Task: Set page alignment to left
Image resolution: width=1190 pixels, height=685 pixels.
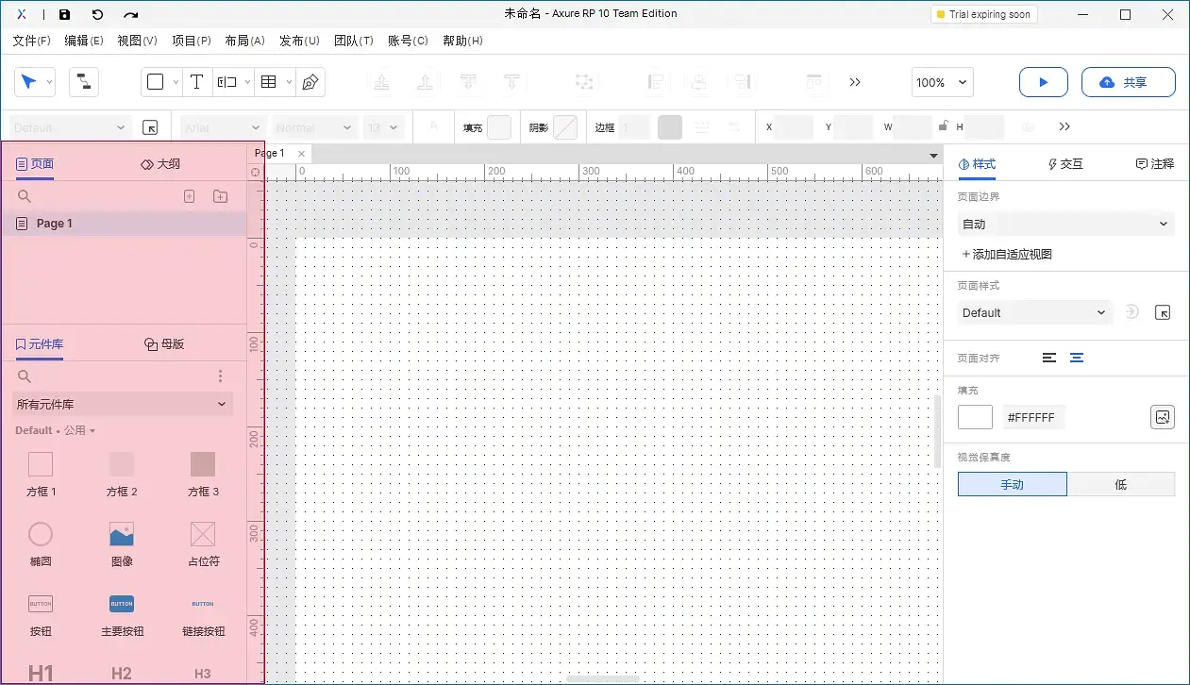Action: [x=1048, y=358]
